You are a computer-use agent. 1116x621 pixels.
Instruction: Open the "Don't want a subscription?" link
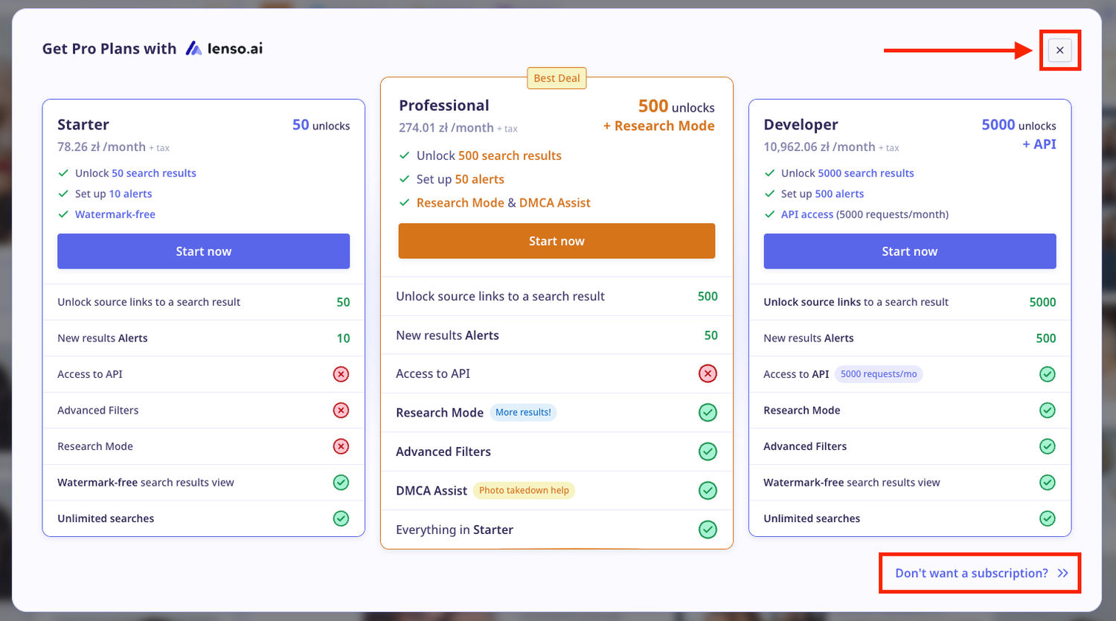coord(982,573)
